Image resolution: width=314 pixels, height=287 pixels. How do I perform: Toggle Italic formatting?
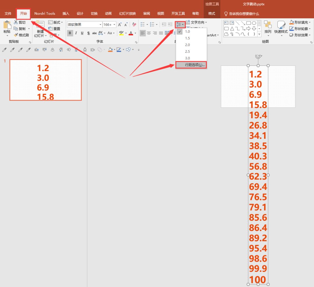click(76, 33)
